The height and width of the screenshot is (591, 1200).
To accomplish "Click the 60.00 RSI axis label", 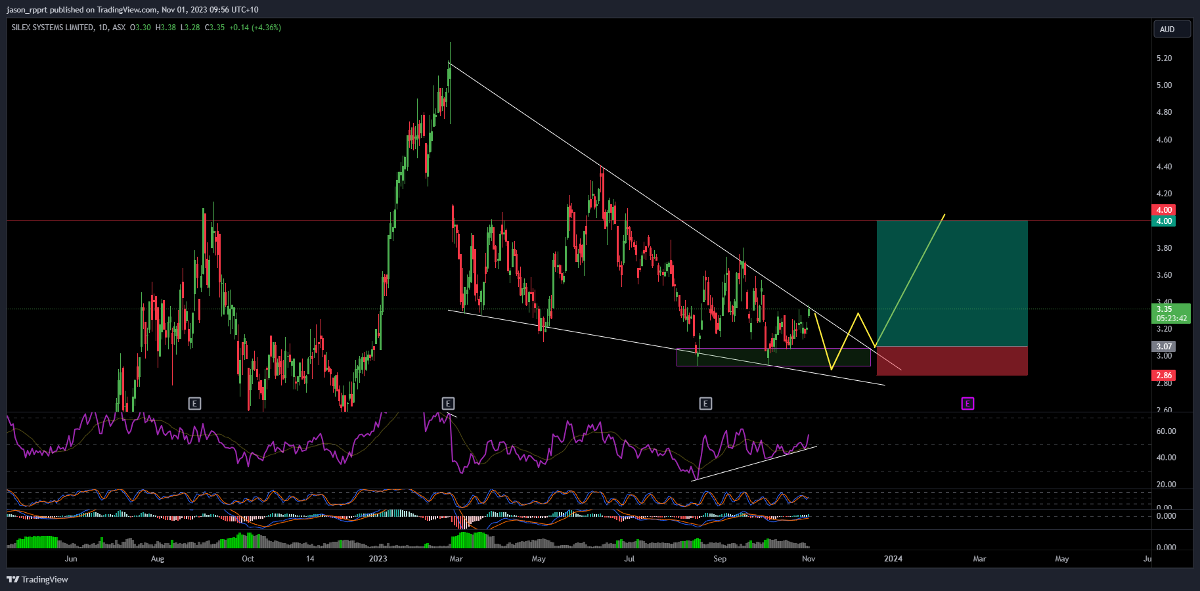I will tap(1166, 431).
